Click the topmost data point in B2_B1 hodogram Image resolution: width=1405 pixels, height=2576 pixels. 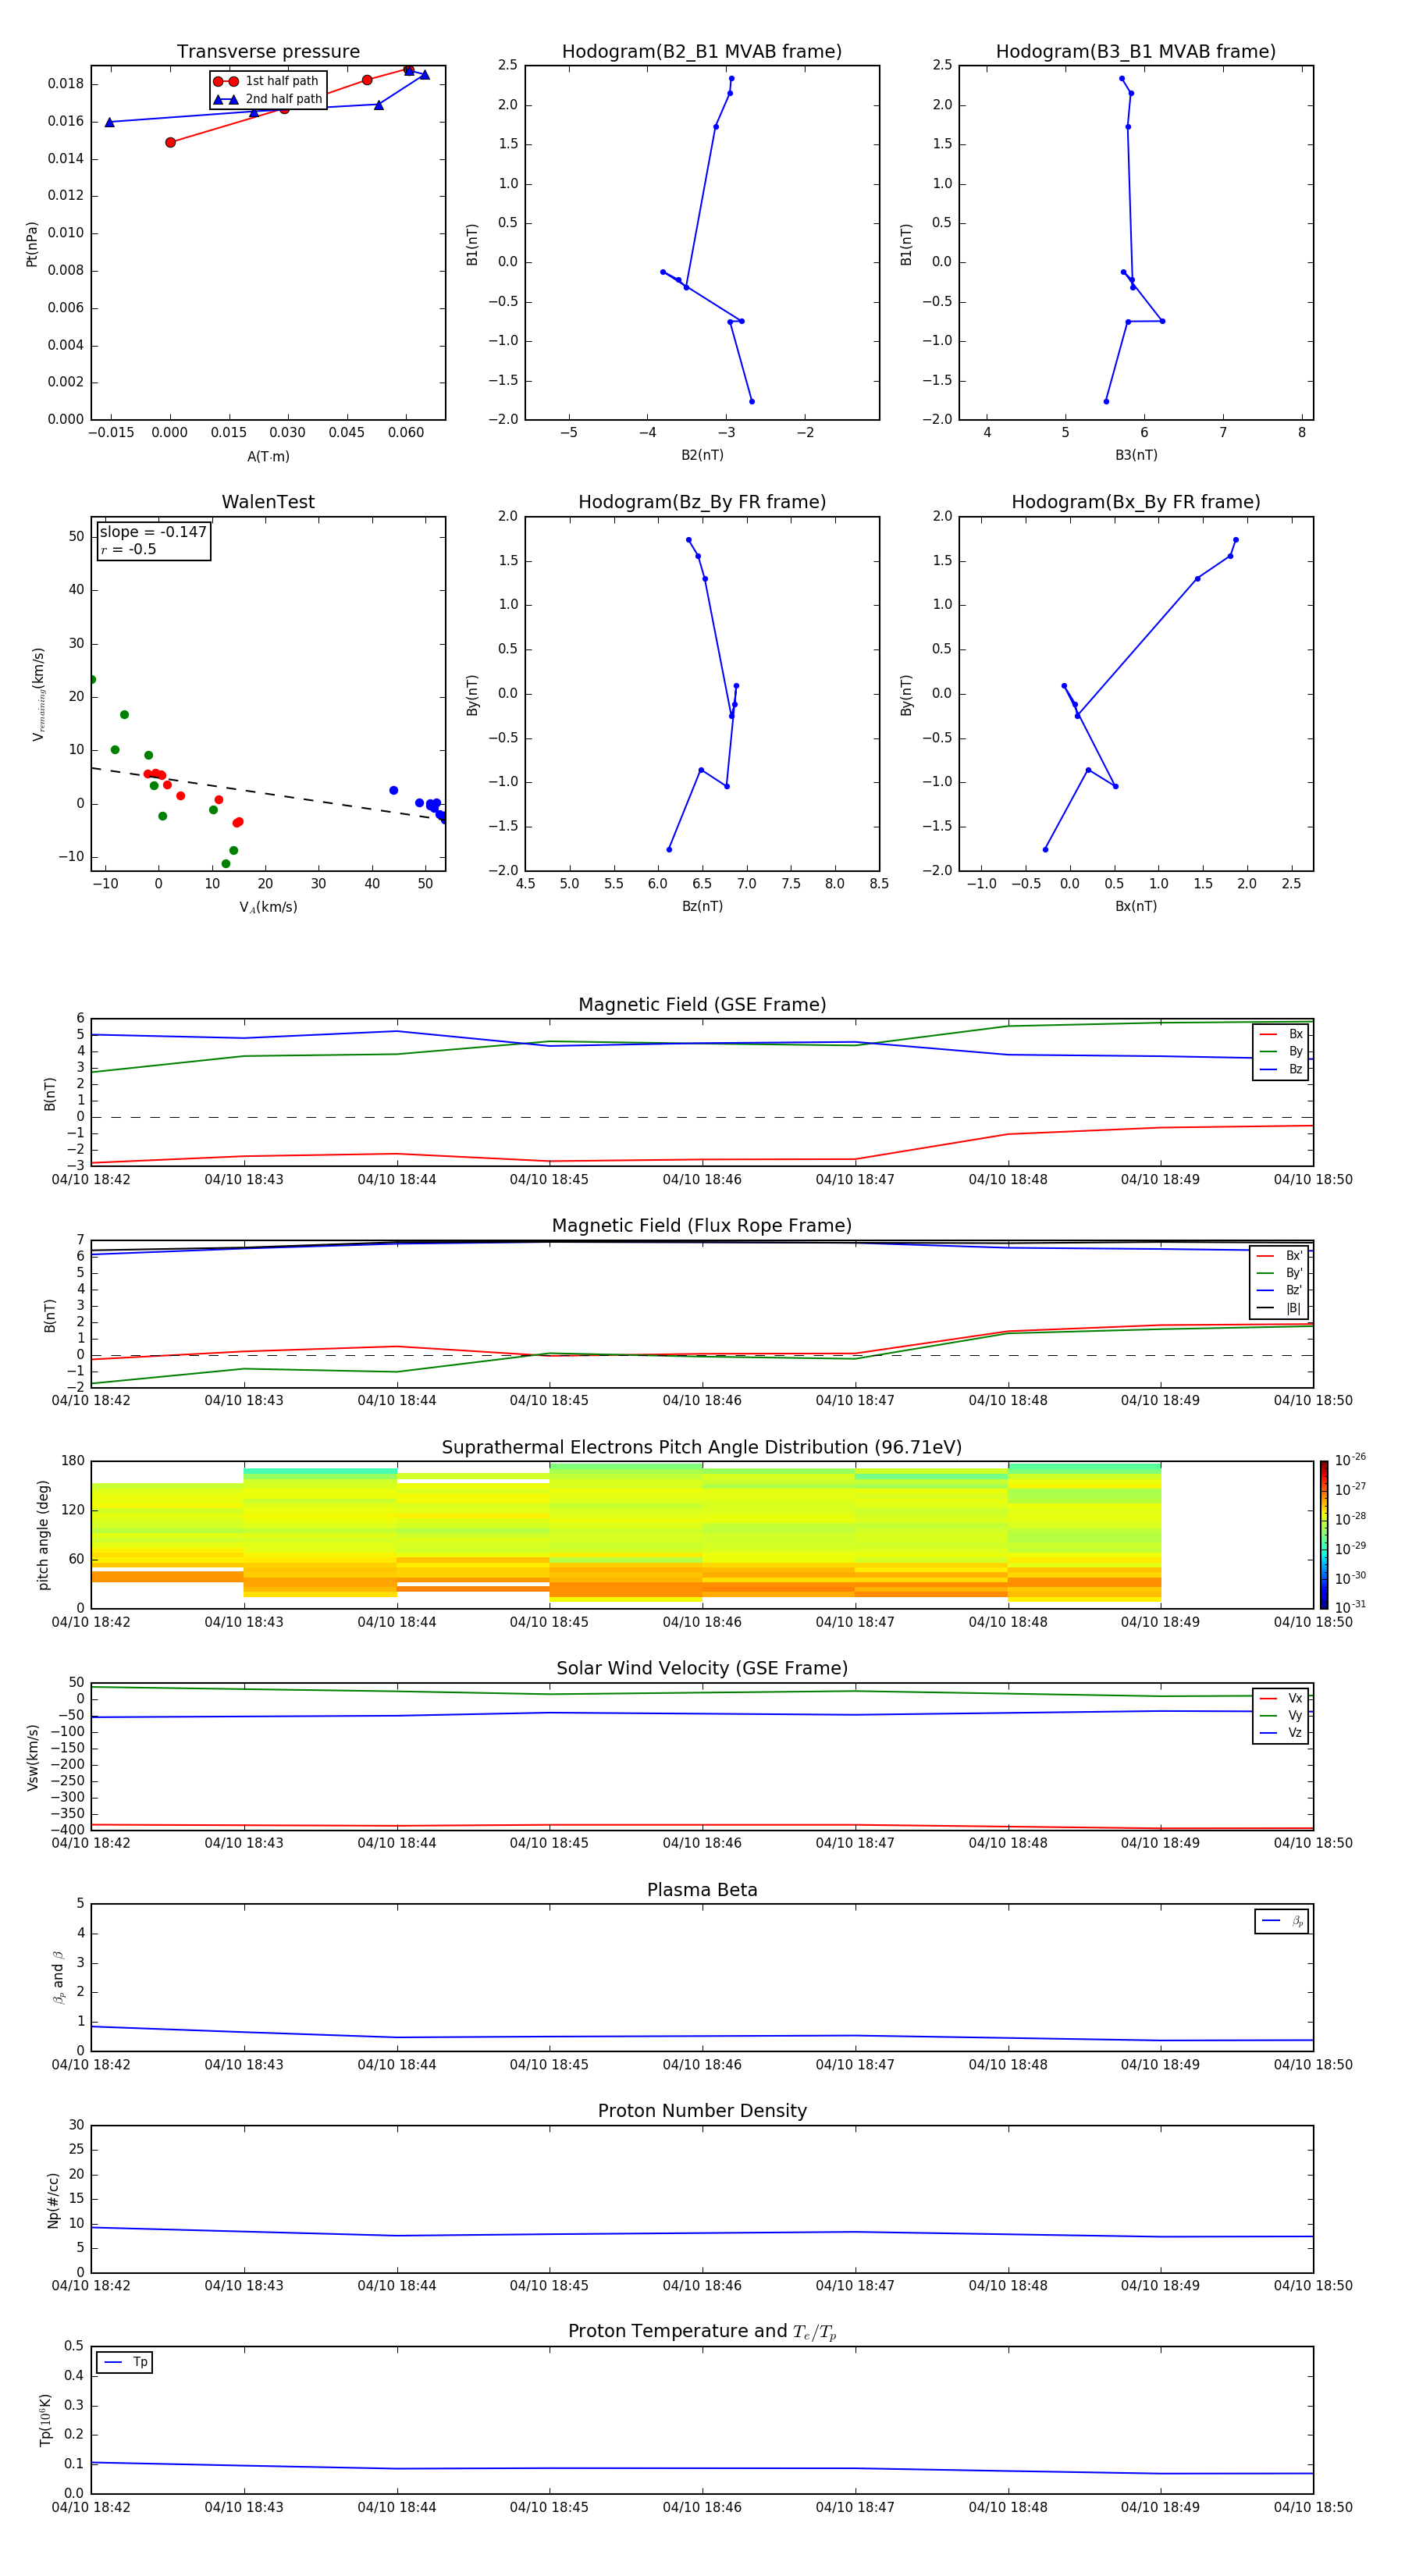click(731, 78)
